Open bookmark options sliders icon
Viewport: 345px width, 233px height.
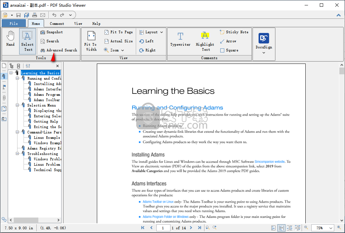tap(28, 66)
